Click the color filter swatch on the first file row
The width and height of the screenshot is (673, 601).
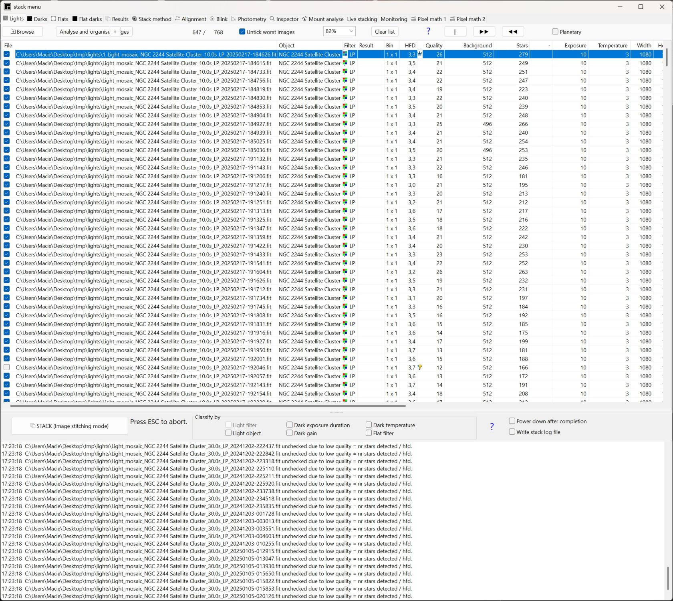click(x=345, y=54)
